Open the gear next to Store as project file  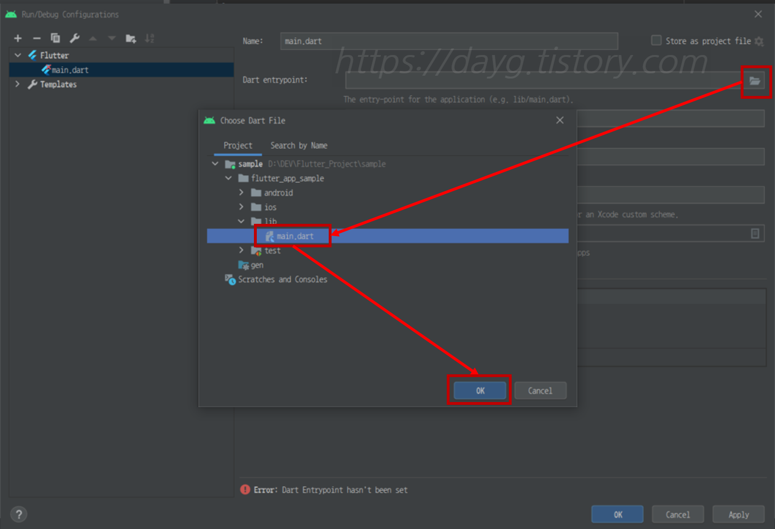point(759,41)
